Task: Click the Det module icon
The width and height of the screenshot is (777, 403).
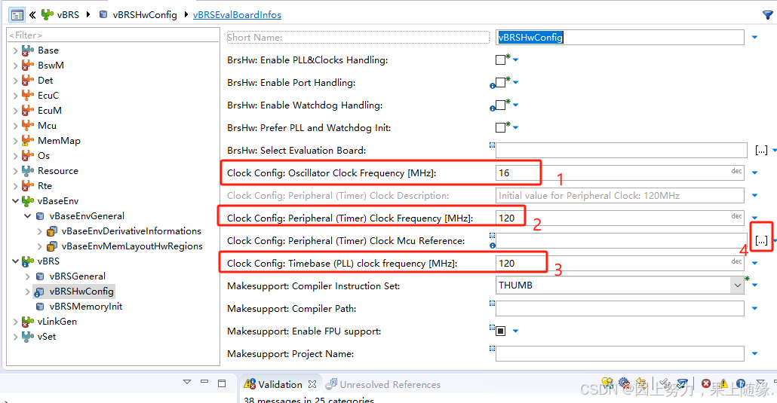Action: (x=28, y=80)
